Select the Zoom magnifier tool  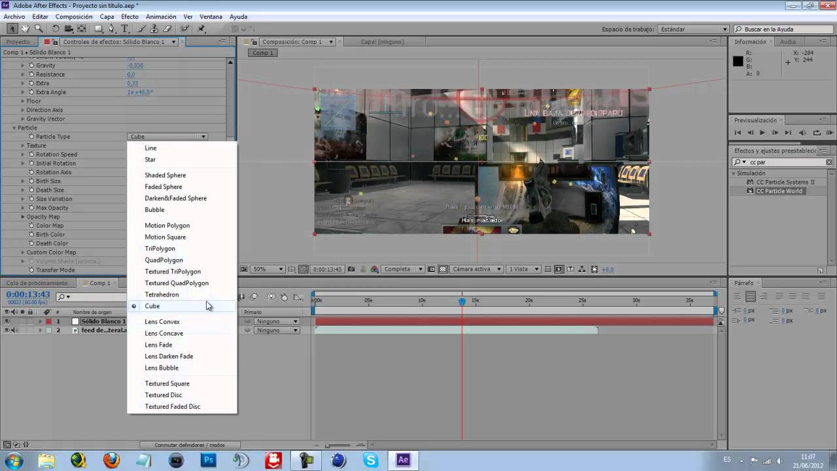coord(39,29)
